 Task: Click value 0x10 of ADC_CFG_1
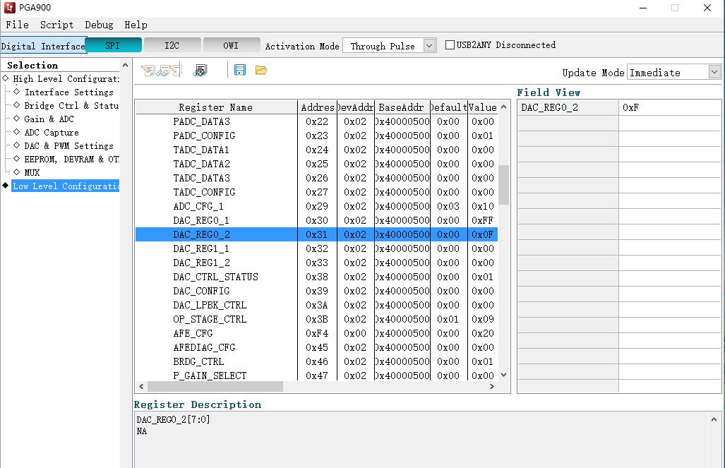click(x=482, y=206)
